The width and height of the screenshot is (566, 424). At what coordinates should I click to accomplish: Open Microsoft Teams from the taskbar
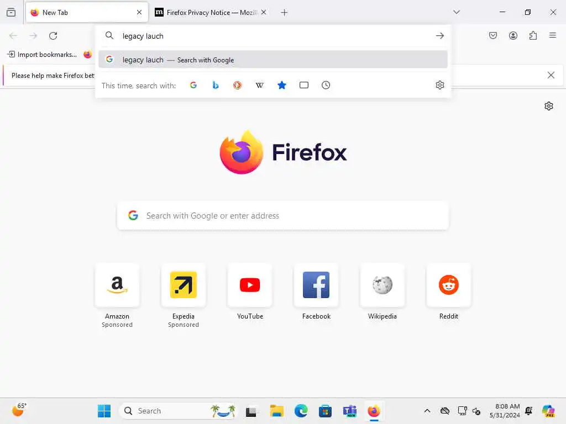[x=349, y=411]
